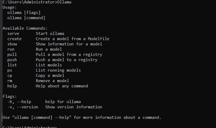Click the 'ollama [flags]' usage line
Image resolution: width=216 pixels, height=128 pixels.
(24, 13)
